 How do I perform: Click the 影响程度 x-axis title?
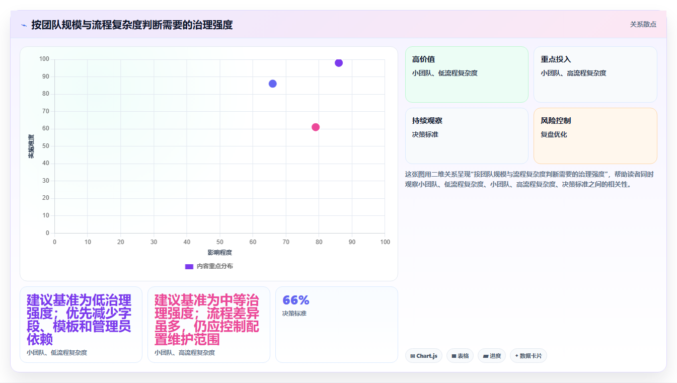[x=220, y=253]
